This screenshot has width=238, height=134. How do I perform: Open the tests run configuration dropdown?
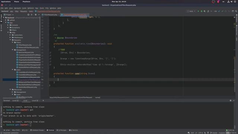pos(192,11)
